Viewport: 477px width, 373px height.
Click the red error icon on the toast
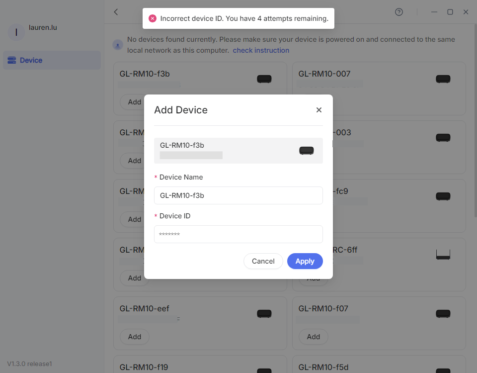coord(152,18)
